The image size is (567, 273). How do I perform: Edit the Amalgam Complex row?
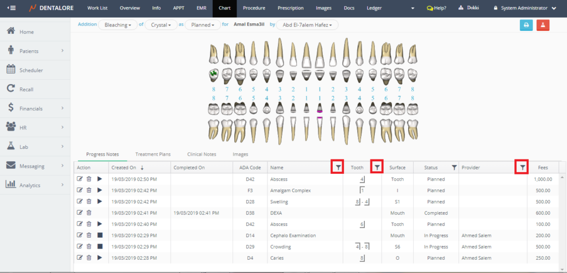[x=80, y=190]
